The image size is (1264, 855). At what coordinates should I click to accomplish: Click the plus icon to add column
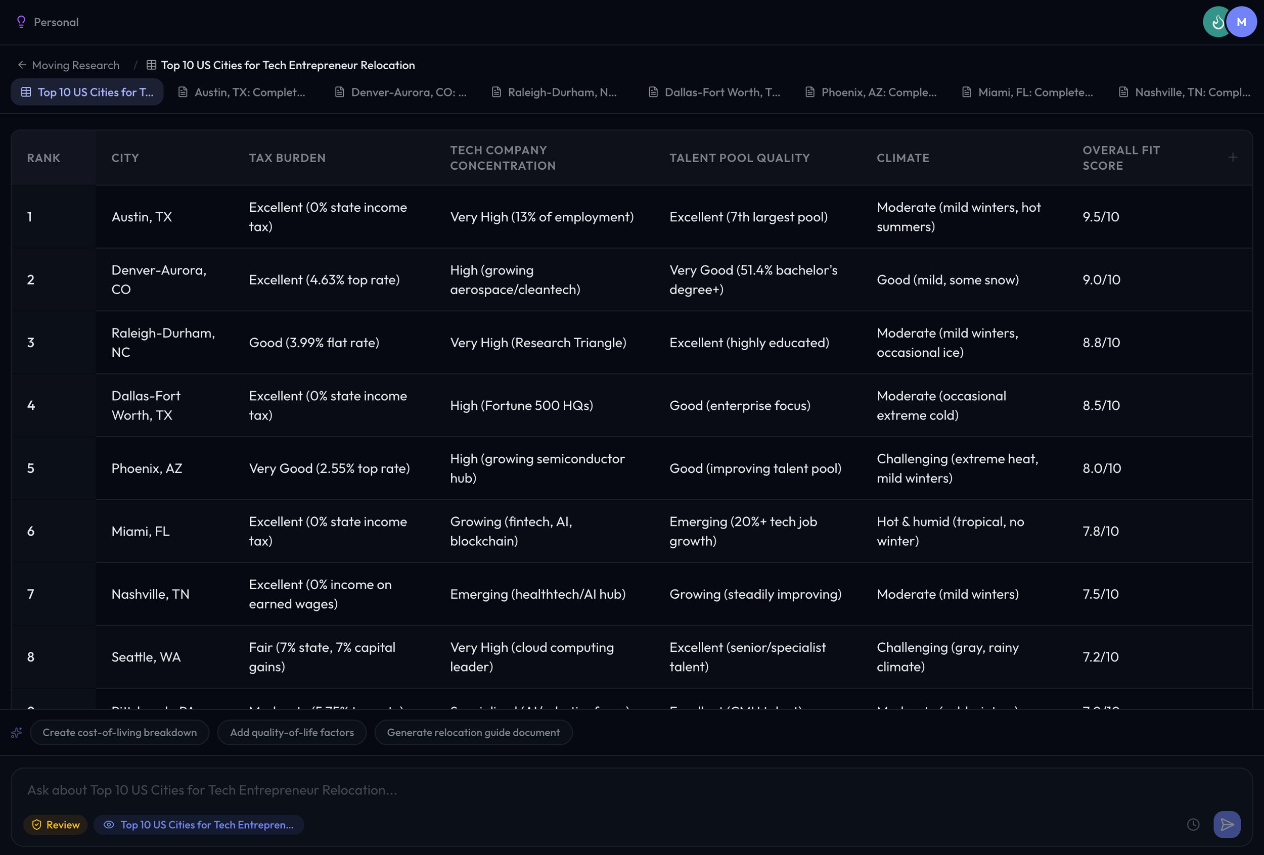tap(1233, 158)
